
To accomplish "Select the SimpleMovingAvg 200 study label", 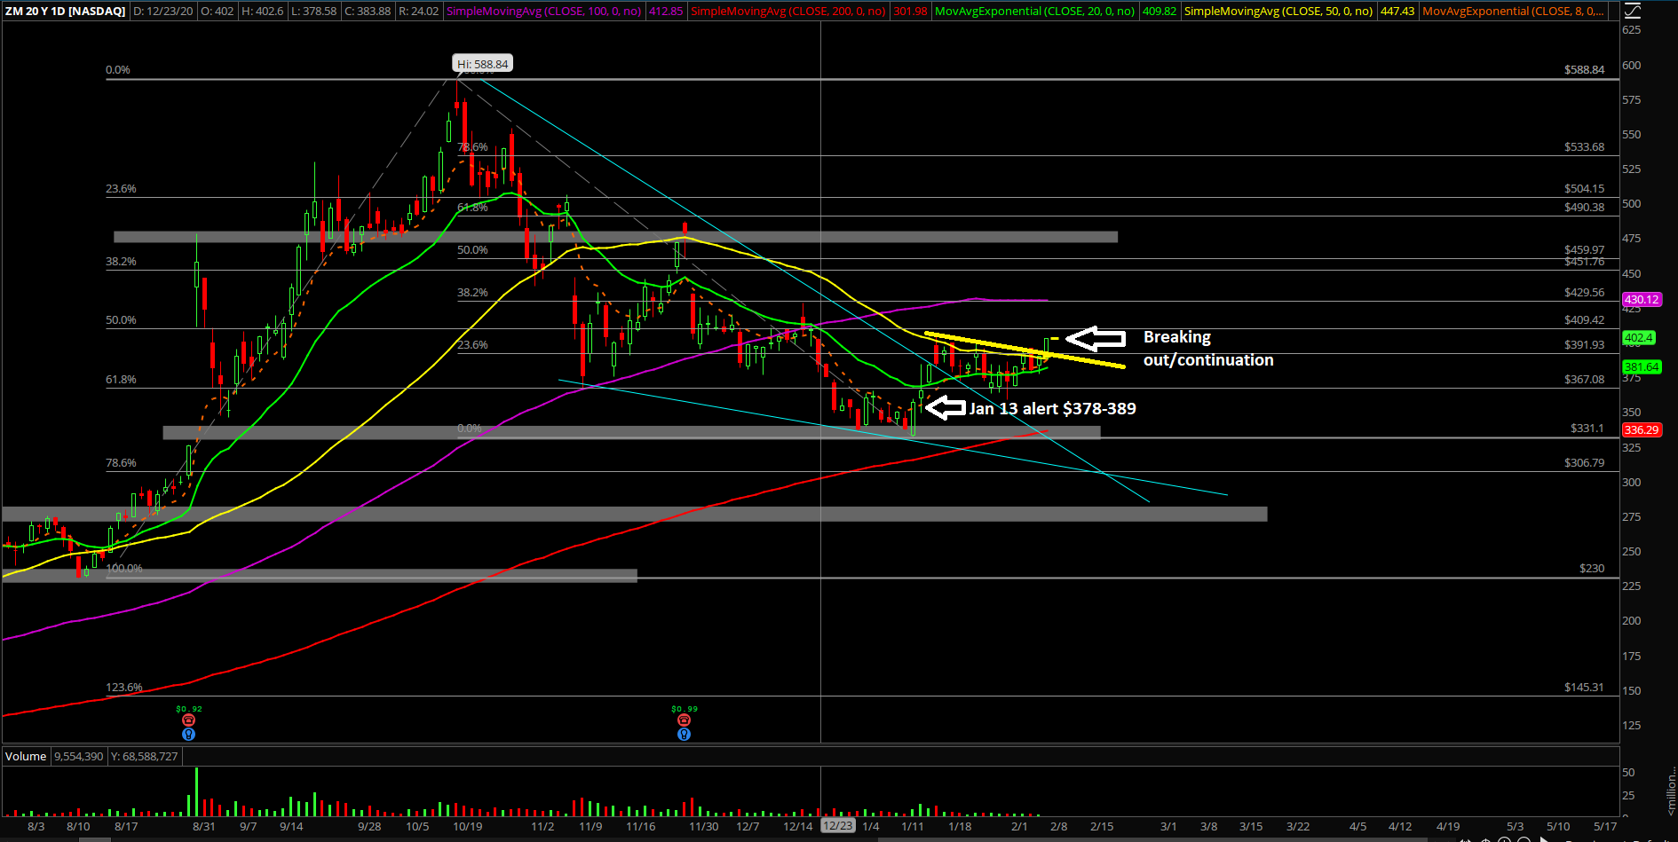I will (x=788, y=12).
